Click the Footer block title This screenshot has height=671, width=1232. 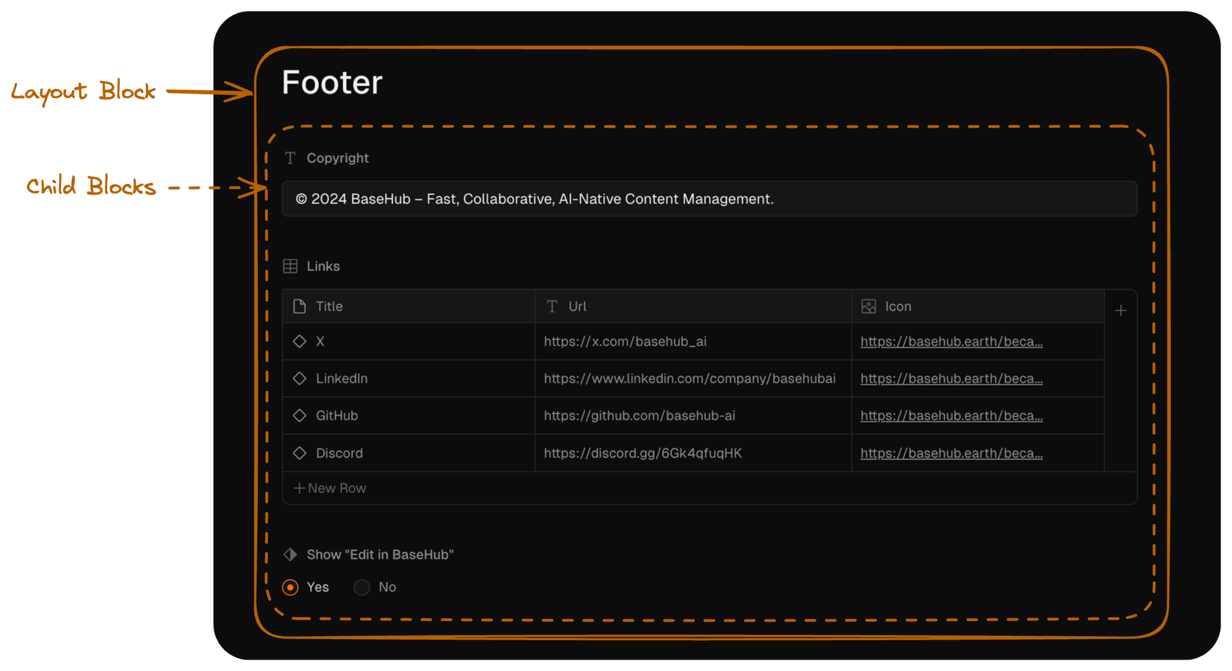(332, 83)
